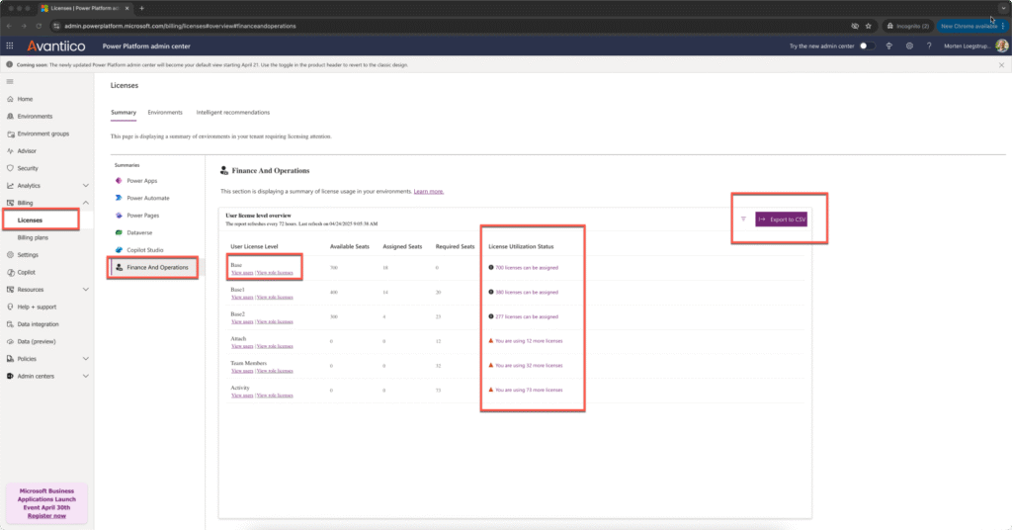Click 'You are using 32 more licenses'
This screenshot has height=530, width=1012.
(x=529, y=366)
